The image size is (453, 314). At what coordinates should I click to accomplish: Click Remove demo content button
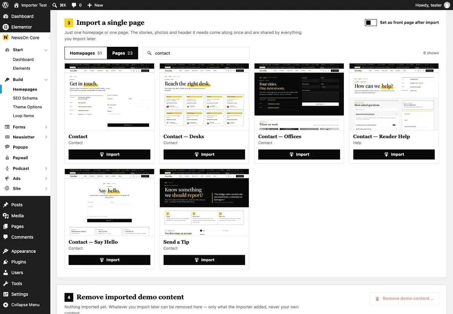pyautogui.click(x=404, y=299)
